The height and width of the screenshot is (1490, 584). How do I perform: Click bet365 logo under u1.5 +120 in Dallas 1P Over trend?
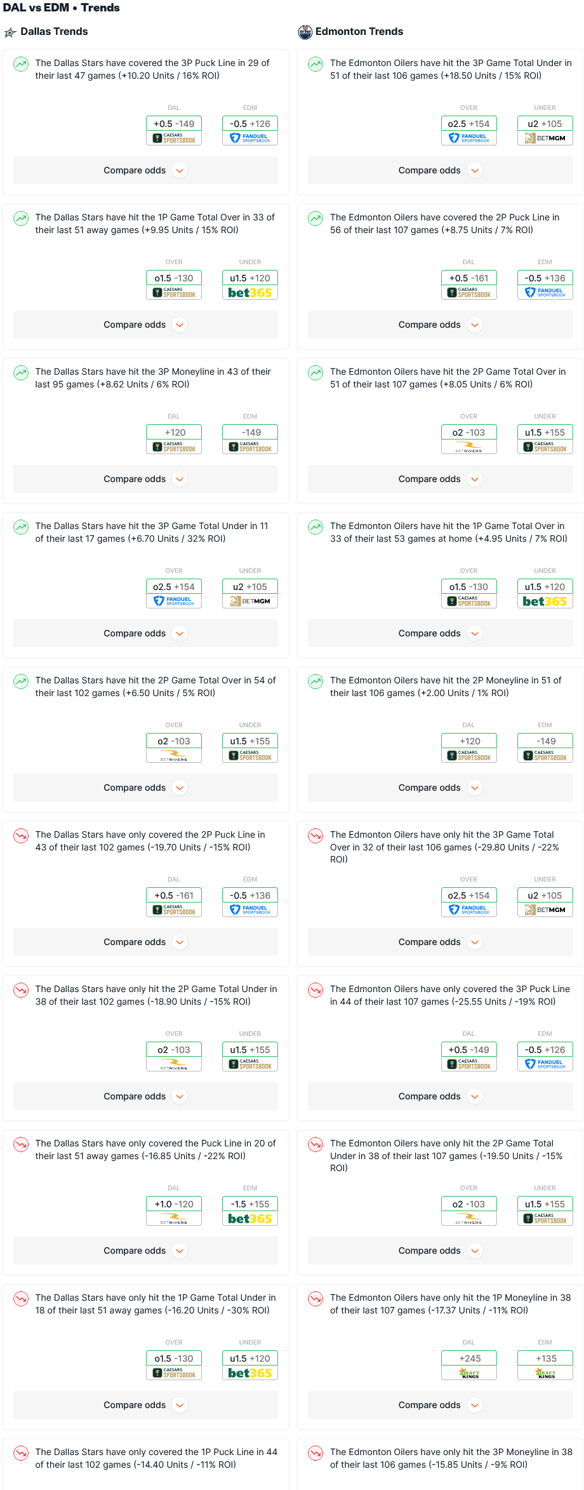coord(250,293)
